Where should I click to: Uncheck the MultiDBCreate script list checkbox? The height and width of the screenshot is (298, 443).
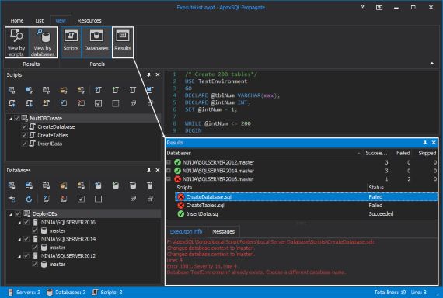tap(17, 118)
